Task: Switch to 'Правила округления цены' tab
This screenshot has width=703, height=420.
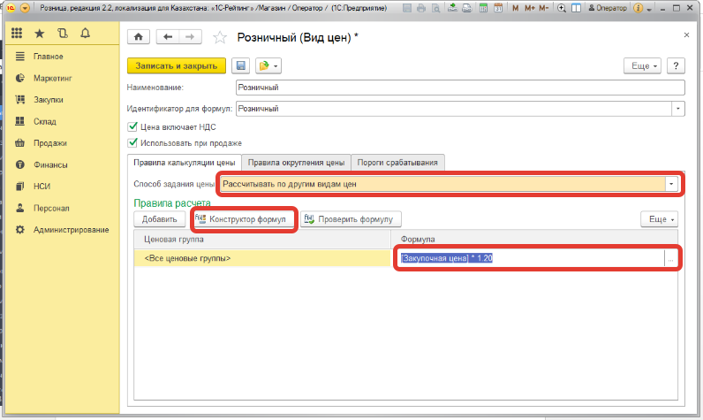Action: [296, 163]
